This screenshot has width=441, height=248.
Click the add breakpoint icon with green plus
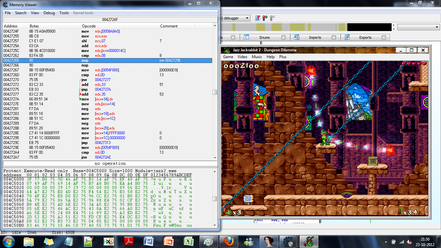click(265, 18)
